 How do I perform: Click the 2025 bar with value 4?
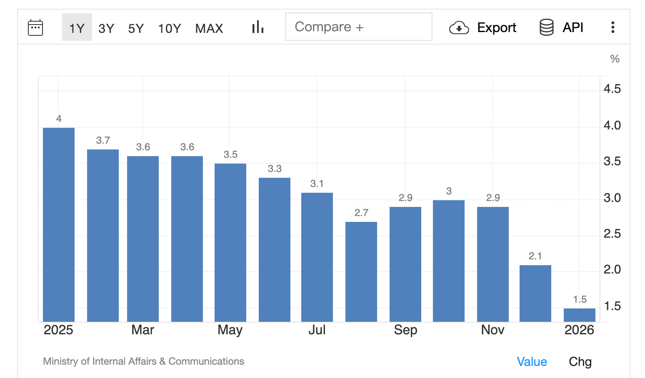pos(59,225)
